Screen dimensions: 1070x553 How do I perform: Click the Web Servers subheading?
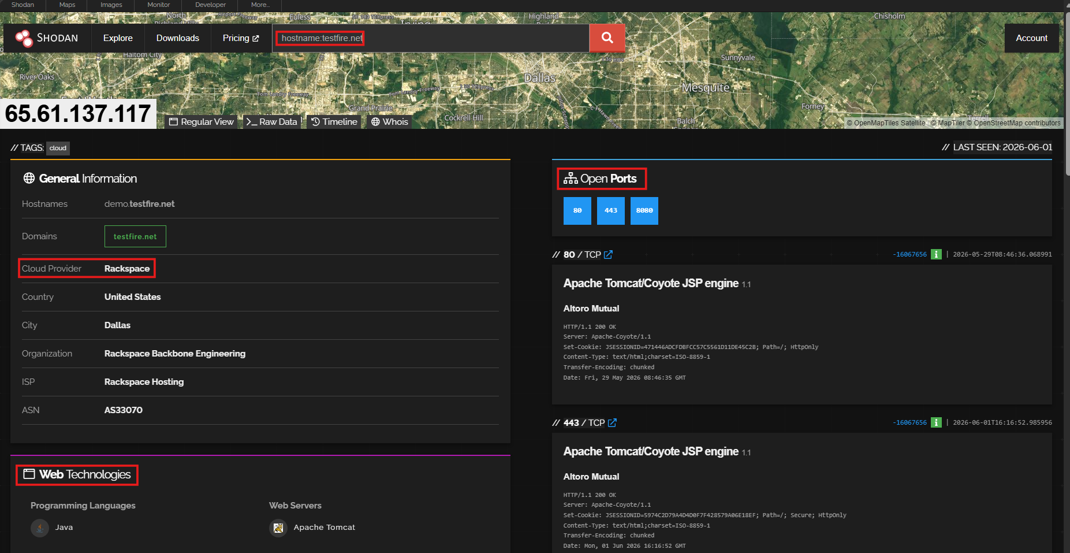coord(295,506)
